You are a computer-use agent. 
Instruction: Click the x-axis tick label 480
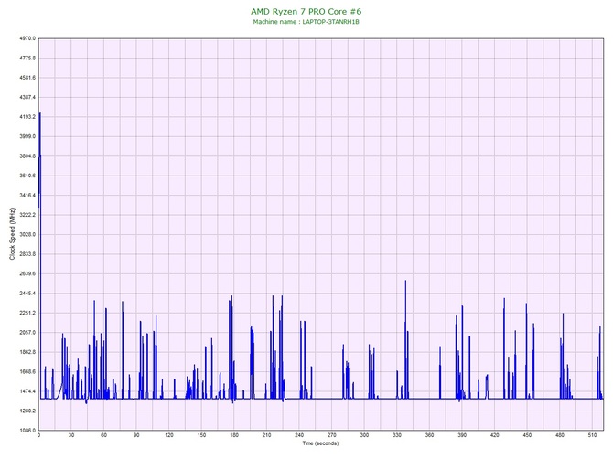[x=560, y=435]
